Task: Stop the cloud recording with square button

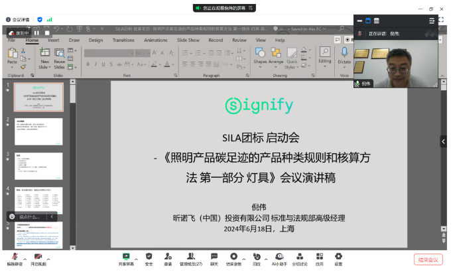Action: click(47, 33)
